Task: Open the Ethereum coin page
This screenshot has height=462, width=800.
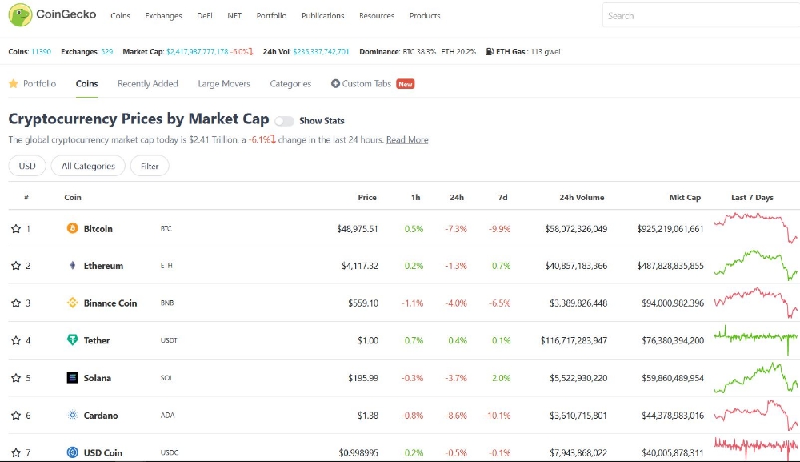Action: click(103, 266)
